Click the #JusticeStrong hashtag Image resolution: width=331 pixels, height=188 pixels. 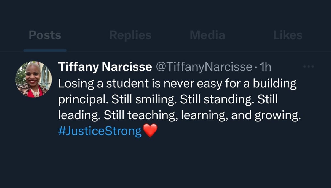[100, 131]
